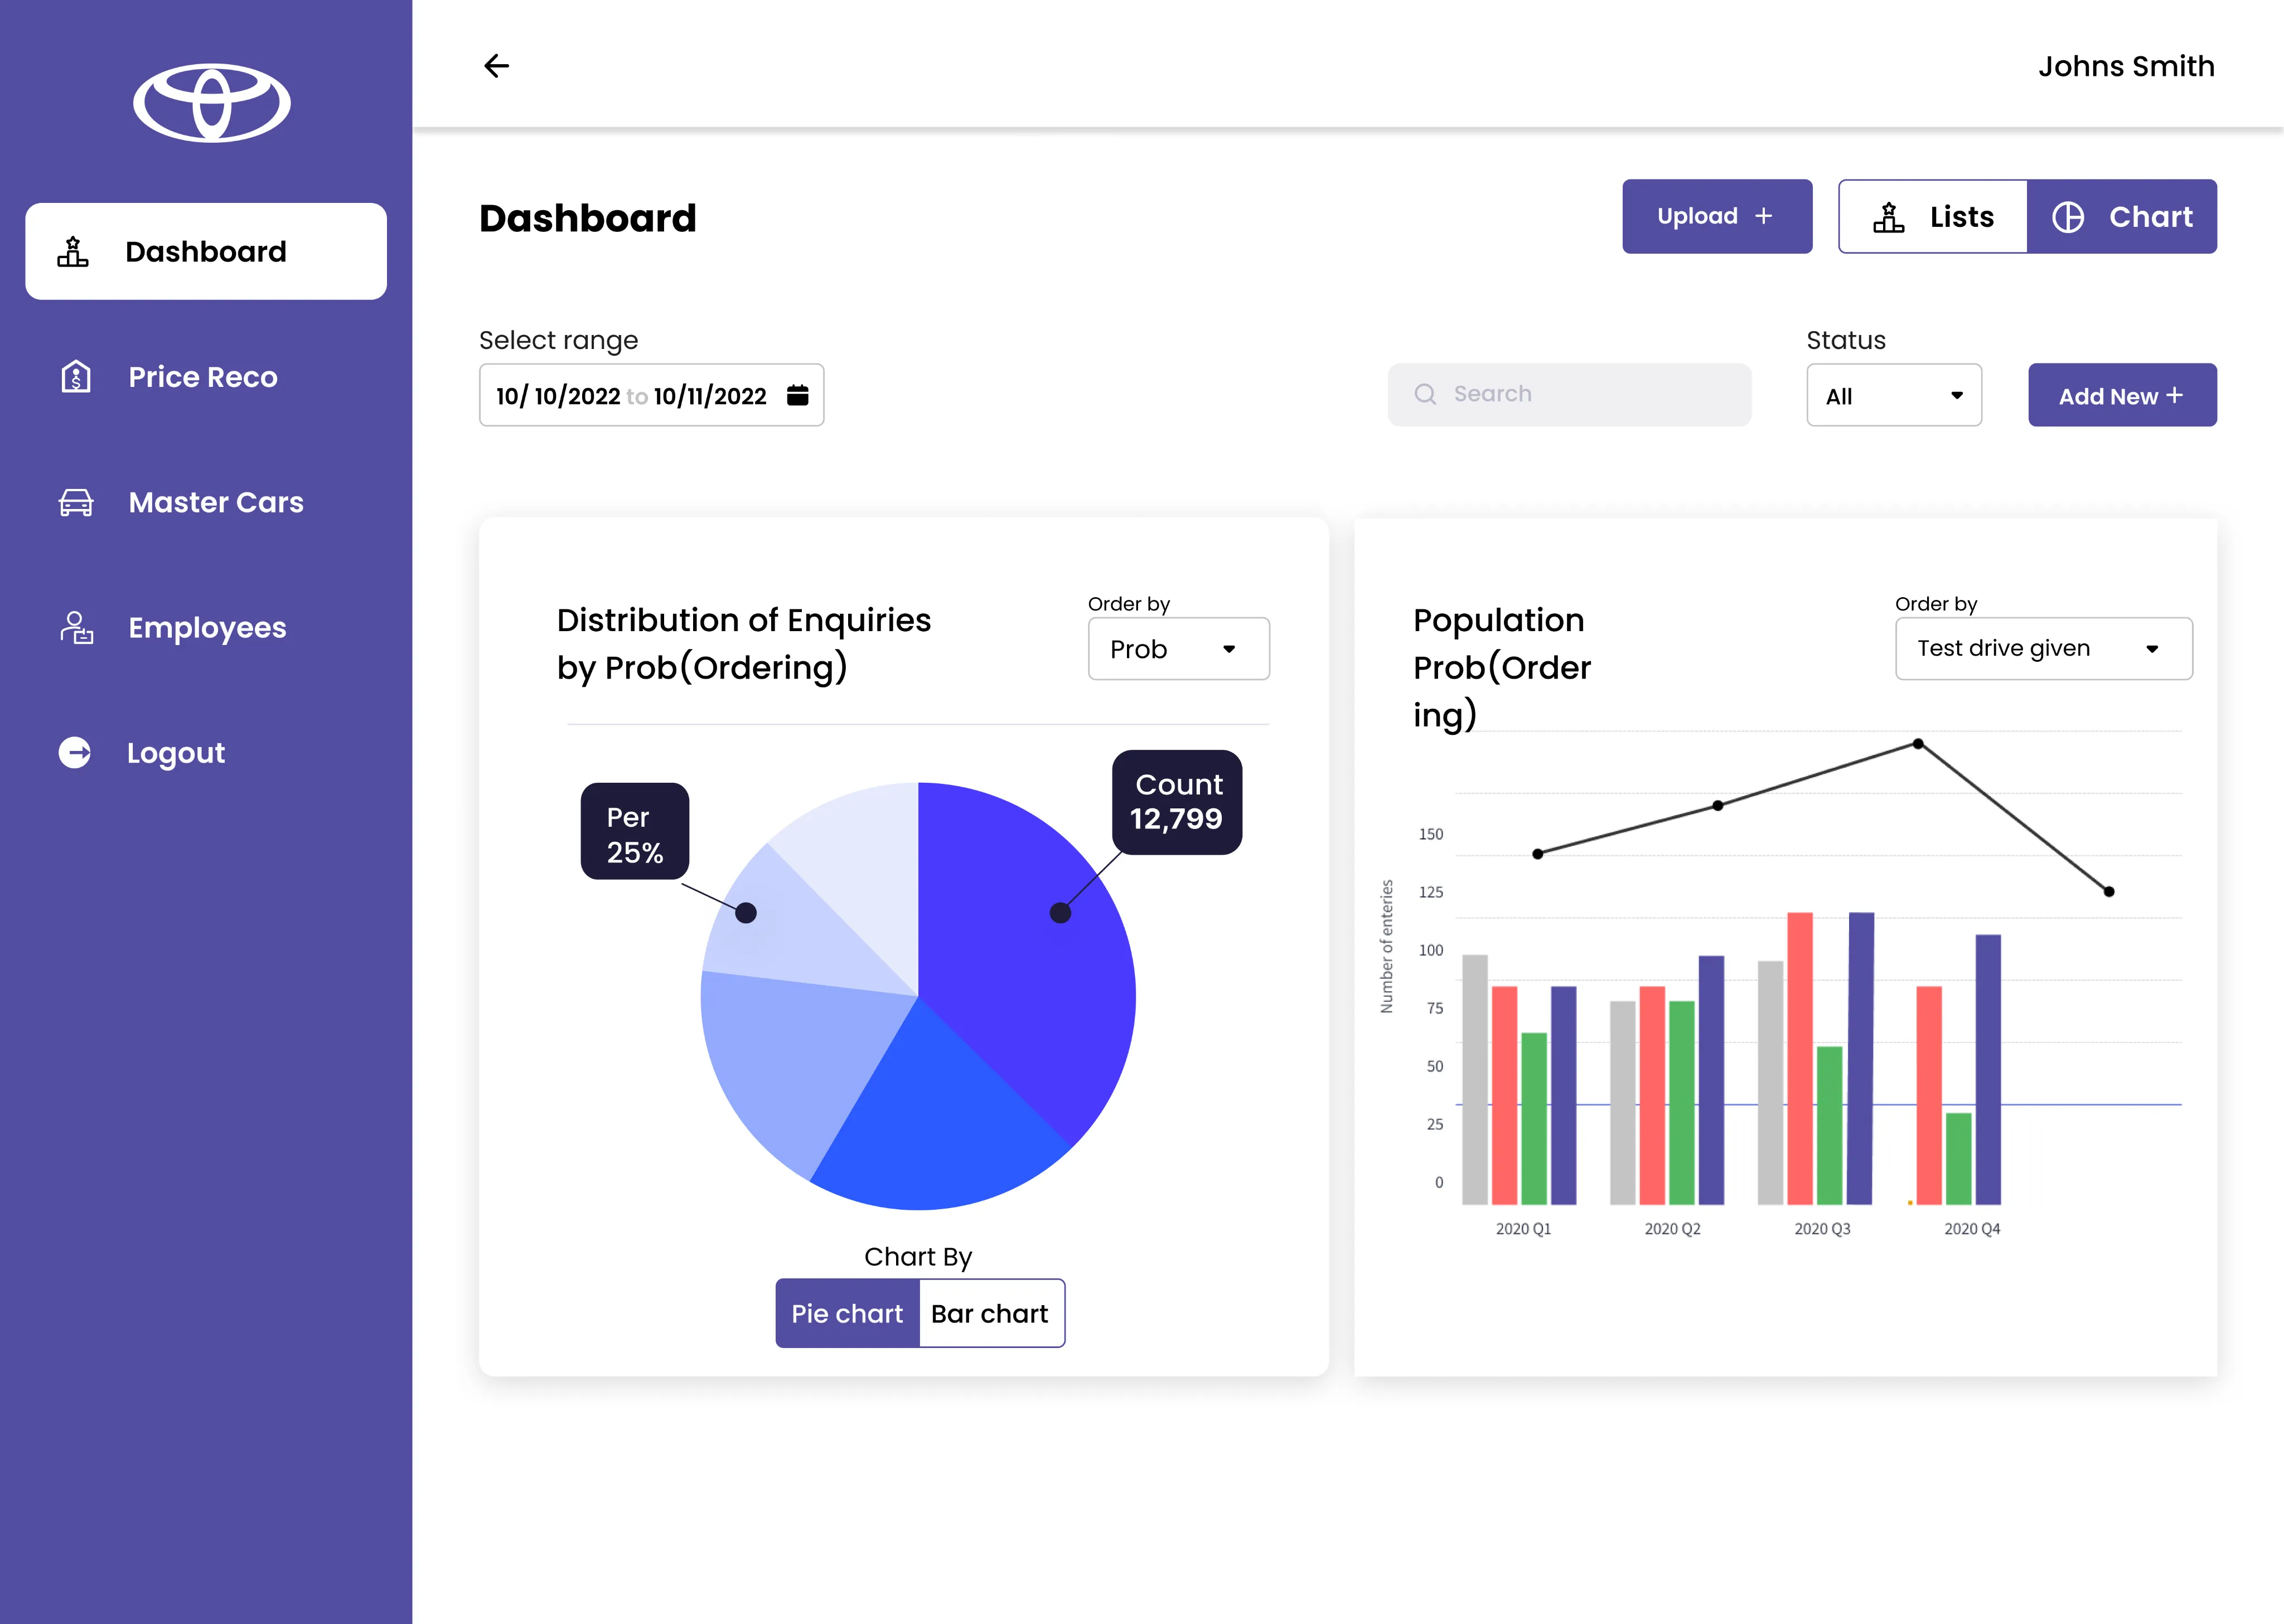Select Pie chart display option

coord(848,1313)
